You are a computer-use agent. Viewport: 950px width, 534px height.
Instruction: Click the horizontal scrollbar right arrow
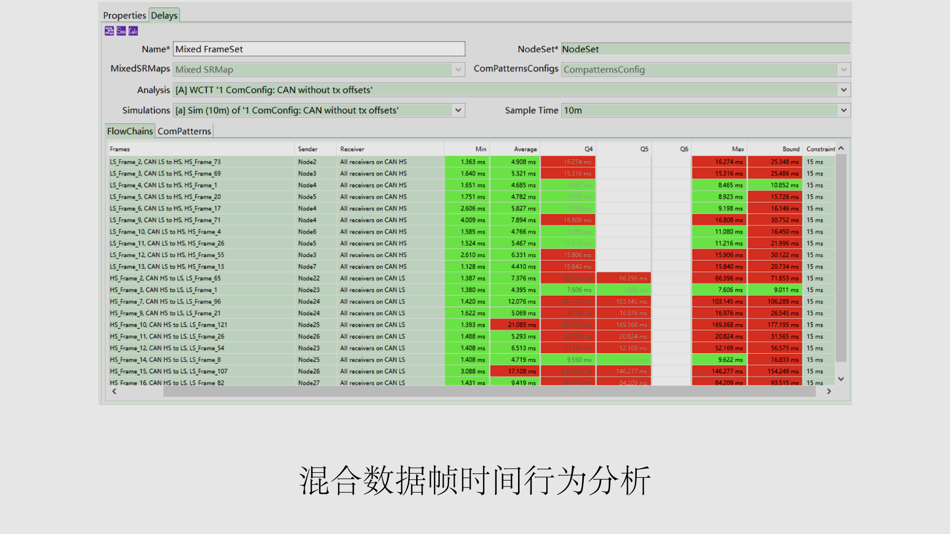coord(829,392)
